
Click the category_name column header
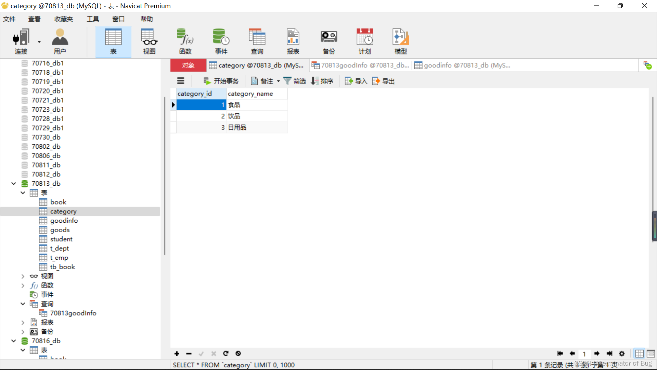pos(257,94)
